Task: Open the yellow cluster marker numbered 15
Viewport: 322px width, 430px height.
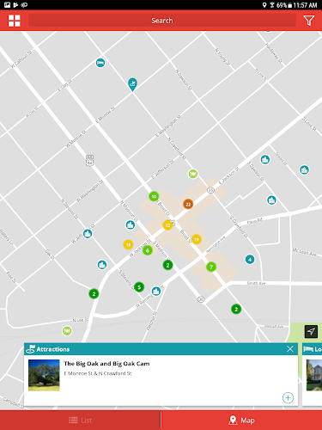Action: 128,244
